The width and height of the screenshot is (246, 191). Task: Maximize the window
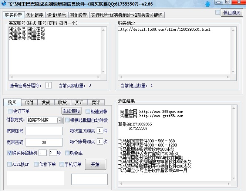[x=227, y=2]
